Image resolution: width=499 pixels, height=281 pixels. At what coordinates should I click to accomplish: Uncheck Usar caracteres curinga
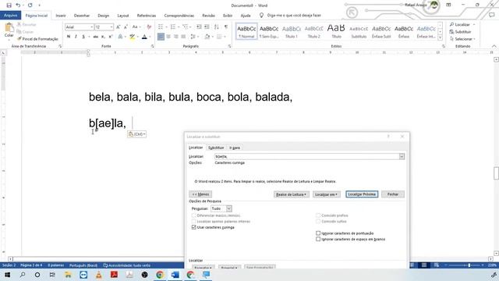point(194,227)
